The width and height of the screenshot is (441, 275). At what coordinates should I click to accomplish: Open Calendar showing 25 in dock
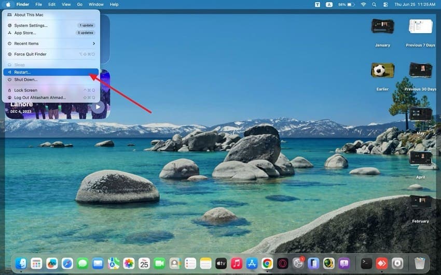pos(144,264)
